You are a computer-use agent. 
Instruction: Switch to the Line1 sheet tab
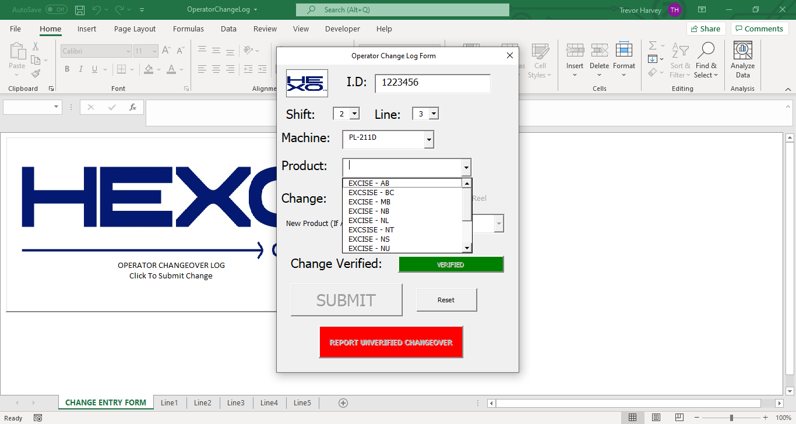[x=170, y=402]
